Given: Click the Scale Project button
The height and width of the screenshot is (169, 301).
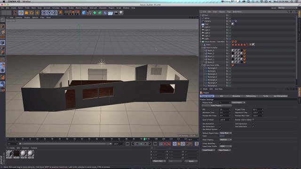Looking at the screenshot, I should (216, 106).
